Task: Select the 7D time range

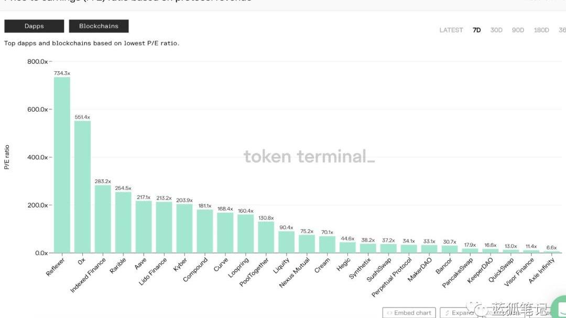Action: [476, 30]
